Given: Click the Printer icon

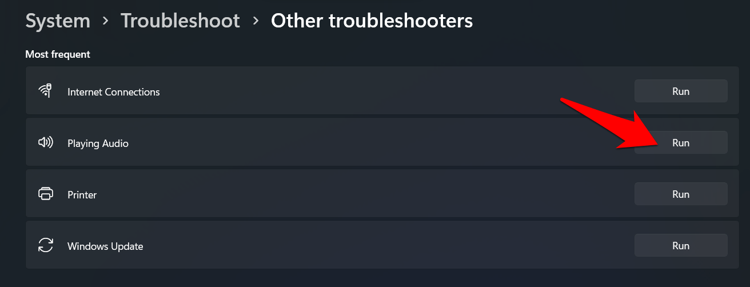Looking at the screenshot, I should point(45,194).
